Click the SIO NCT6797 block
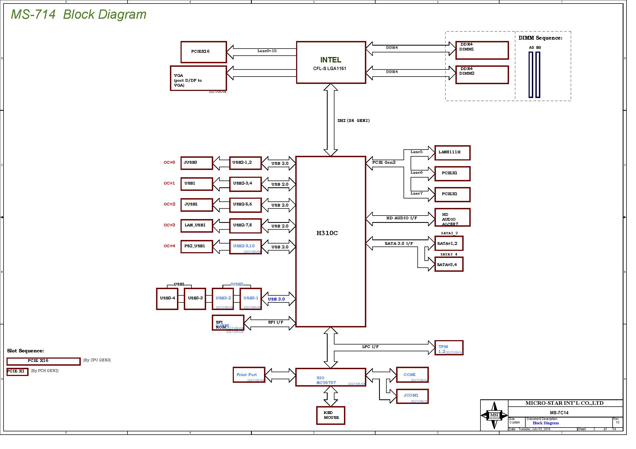This screenshot has width=636, height=449. coord(330,377)
